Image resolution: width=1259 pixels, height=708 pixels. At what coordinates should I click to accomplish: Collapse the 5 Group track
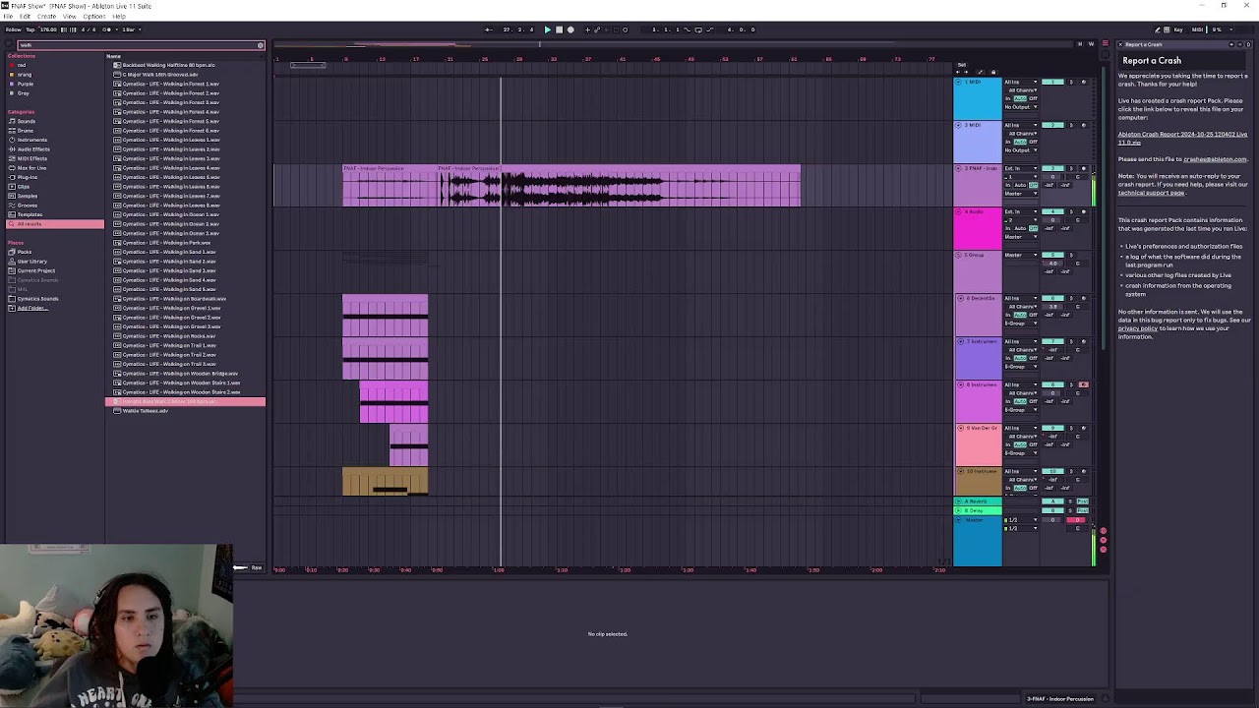coord(959,255)
